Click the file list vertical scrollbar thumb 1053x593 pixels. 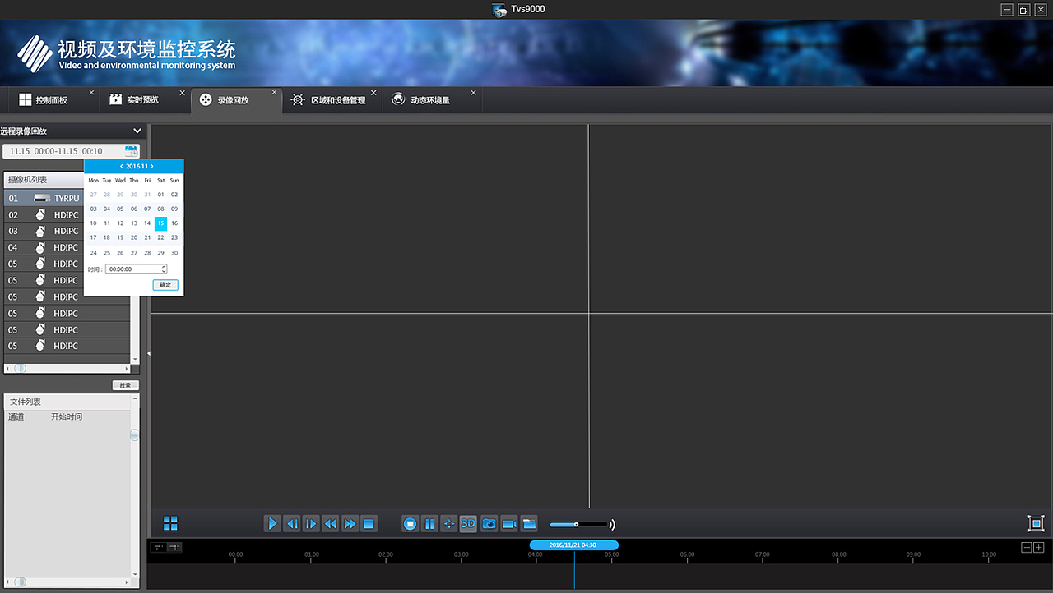(135, 434)
